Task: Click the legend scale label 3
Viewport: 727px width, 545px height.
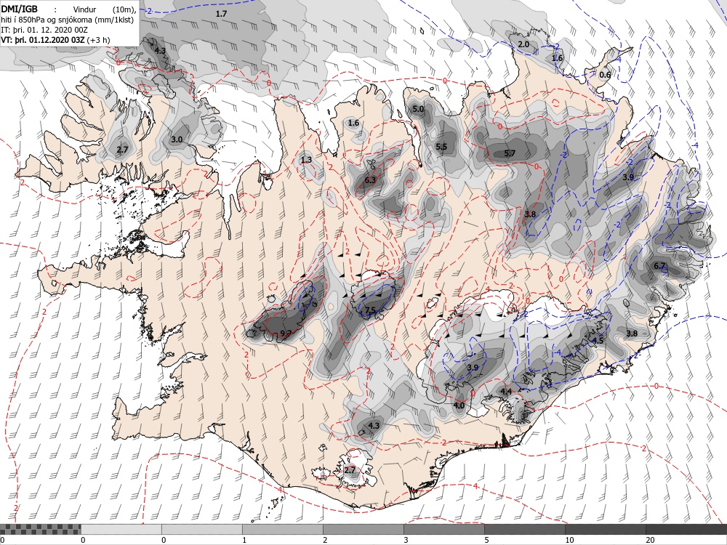Action: point(406,540)
